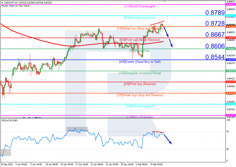
Task: Click the 5 Jan 16:00 time axis label
Action: [x=36, y=164]
